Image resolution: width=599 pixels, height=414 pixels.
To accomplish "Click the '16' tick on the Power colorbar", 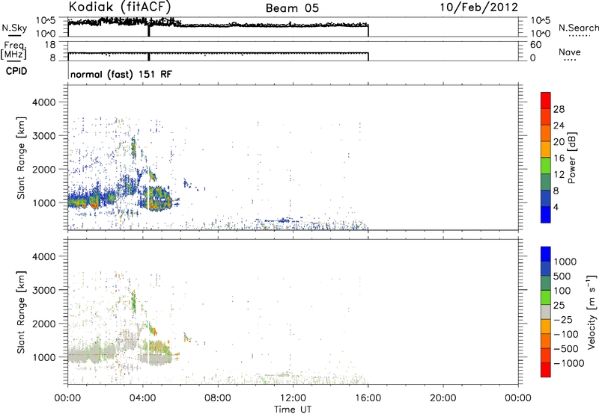I will coord(559,158).
